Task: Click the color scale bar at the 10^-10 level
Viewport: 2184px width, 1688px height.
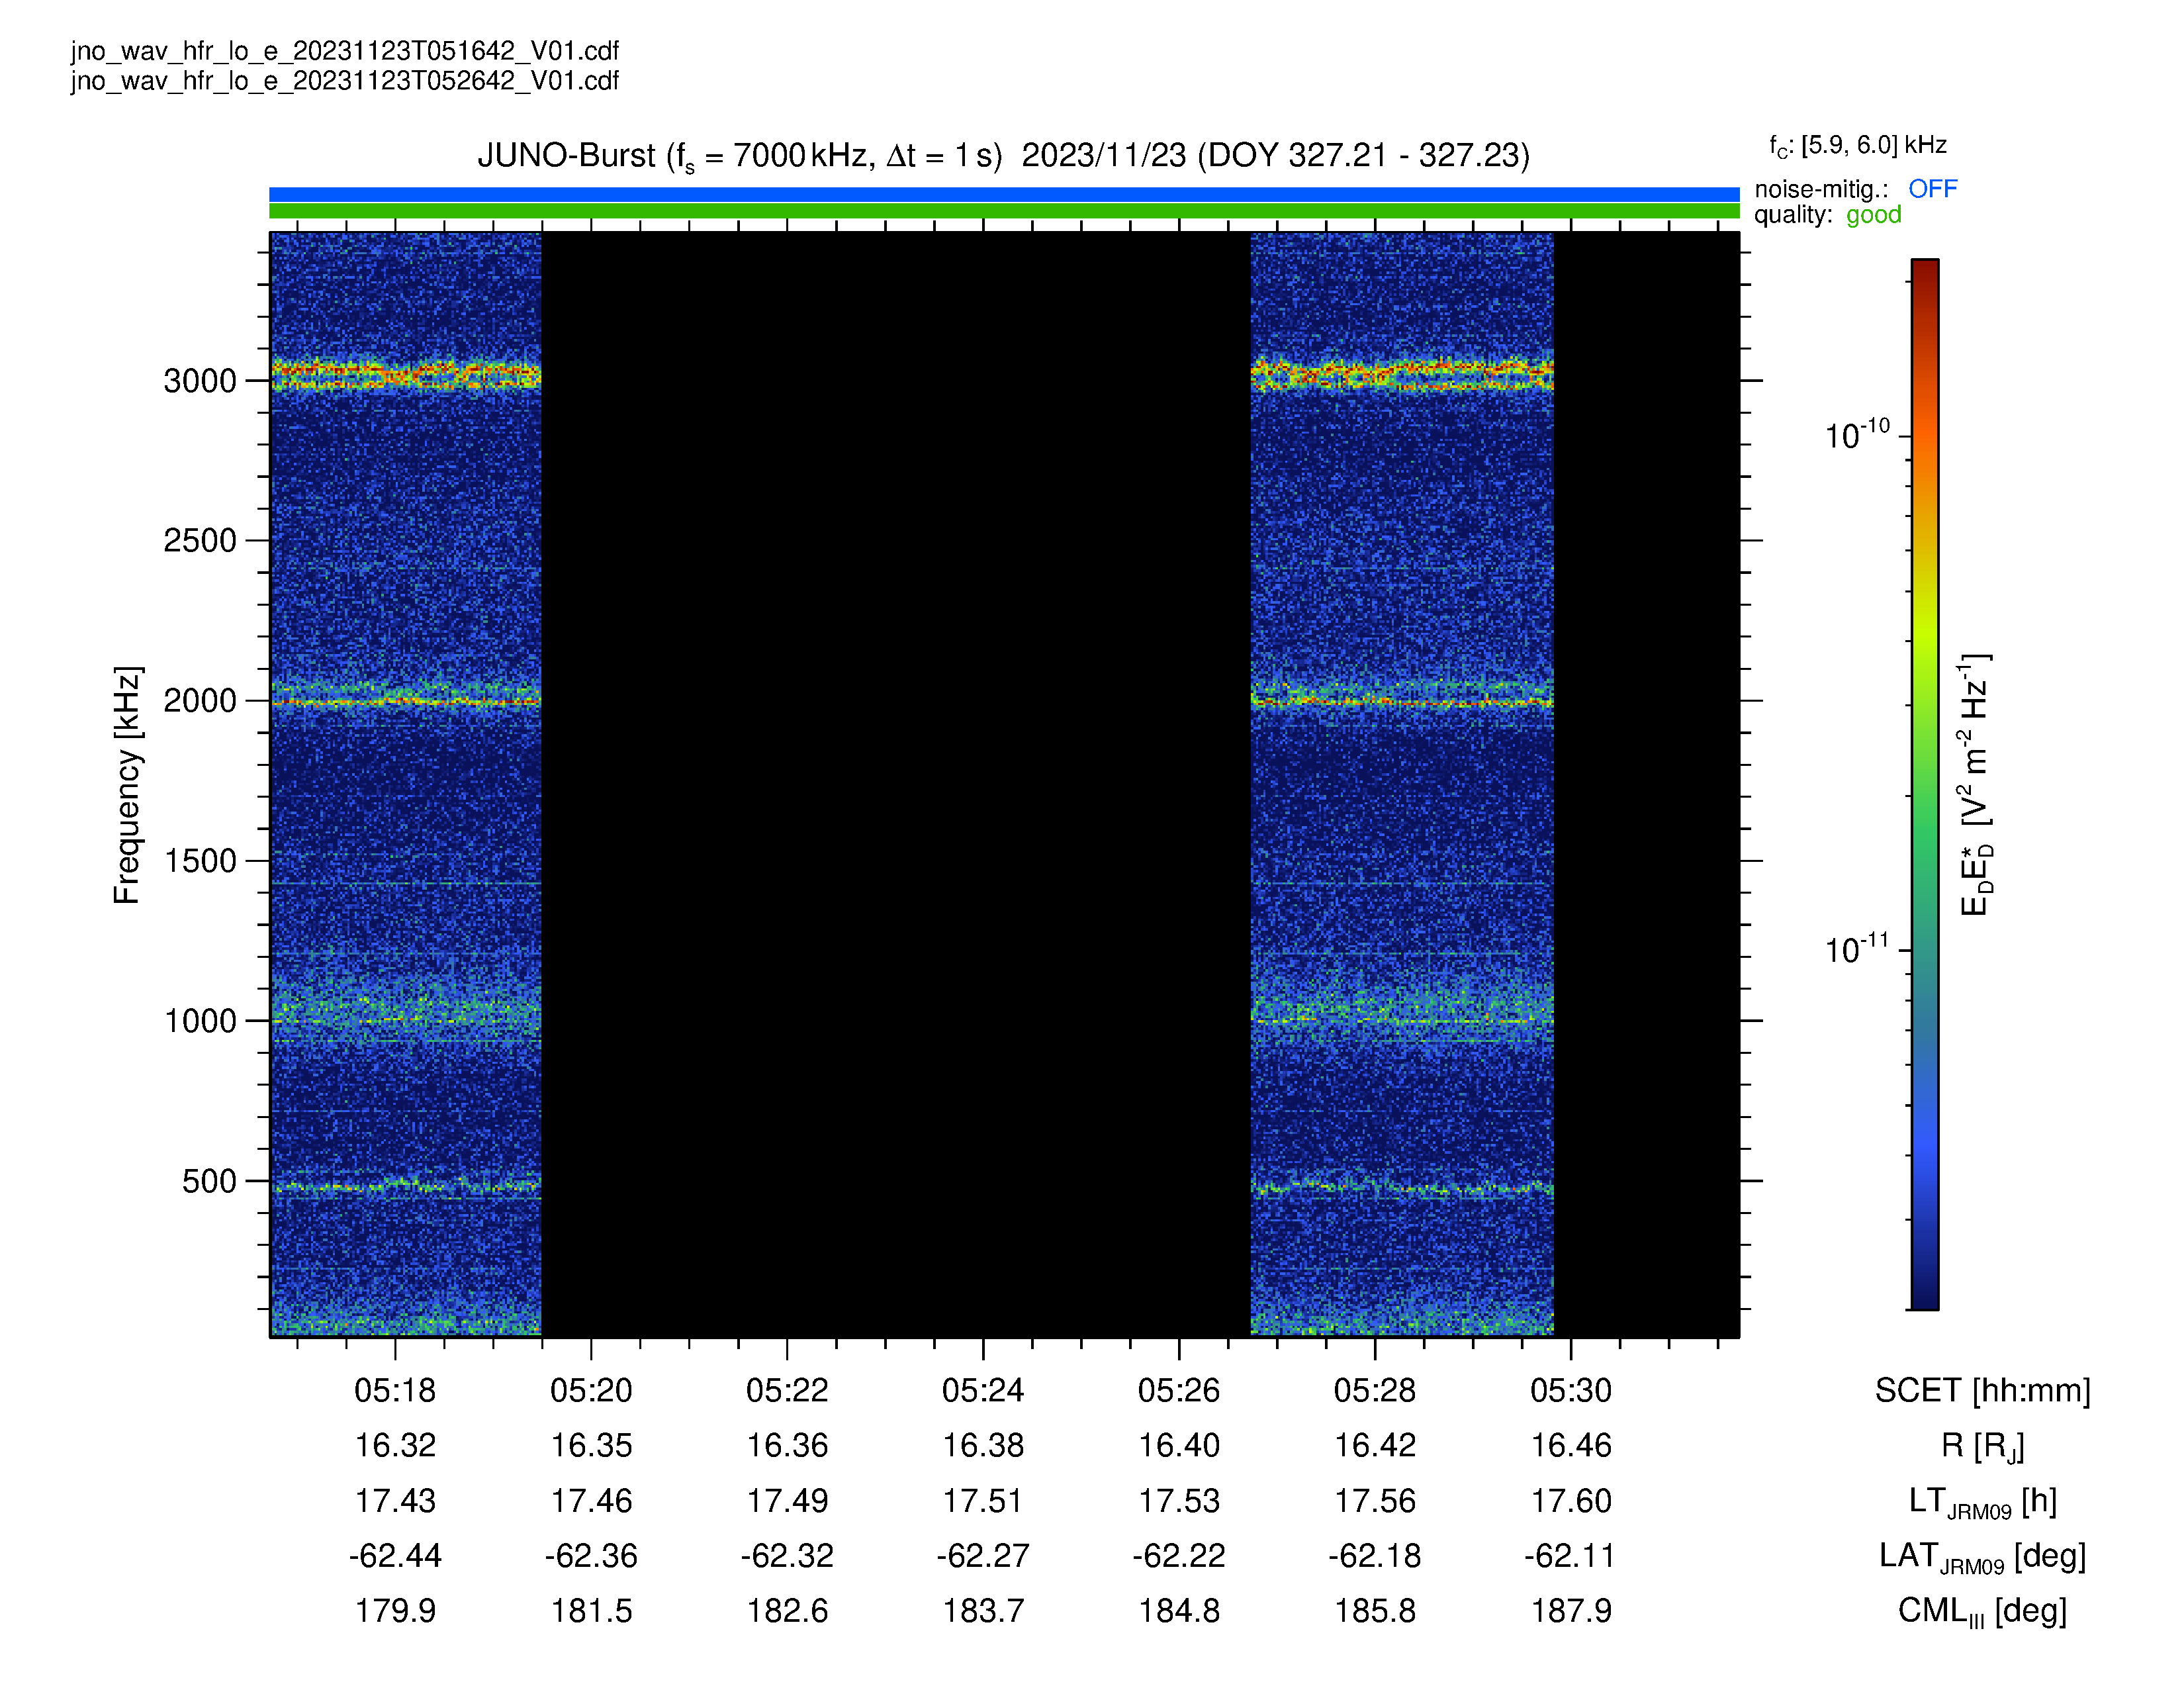Action: [x=1924, y=436]
